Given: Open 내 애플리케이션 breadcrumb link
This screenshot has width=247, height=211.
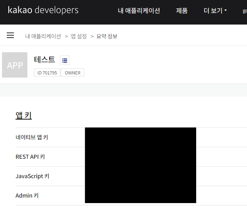Looking at the screenshot, I should click(x=43, y=36).
